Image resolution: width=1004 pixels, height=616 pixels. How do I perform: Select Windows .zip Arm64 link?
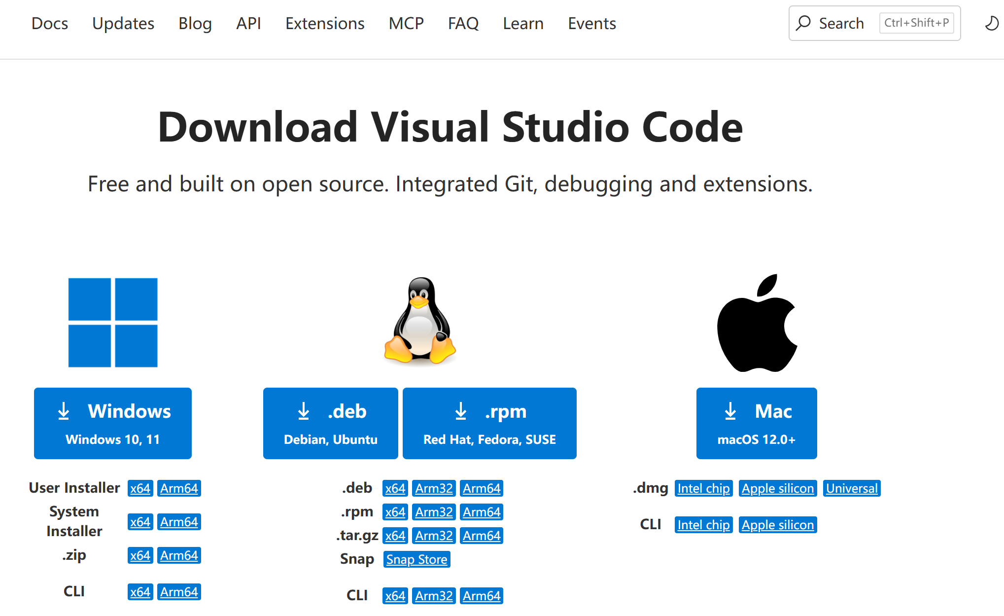coord(179,555)
